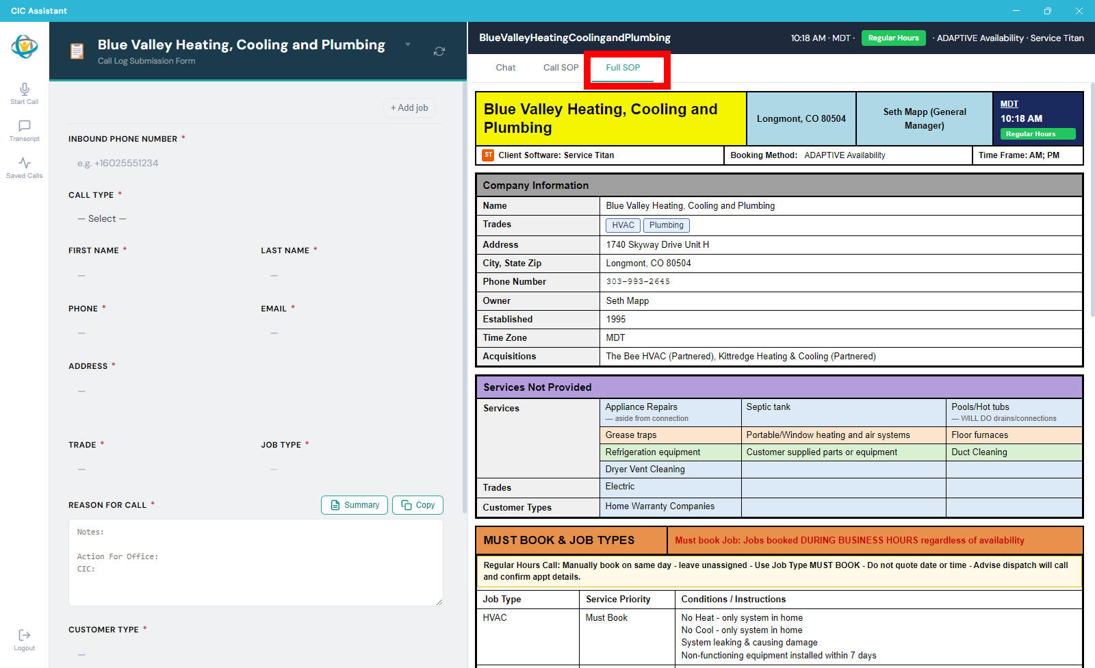The image size is (1095, 668).
Task: Close the CIC Assistant window
Action: pos(1079,11)
